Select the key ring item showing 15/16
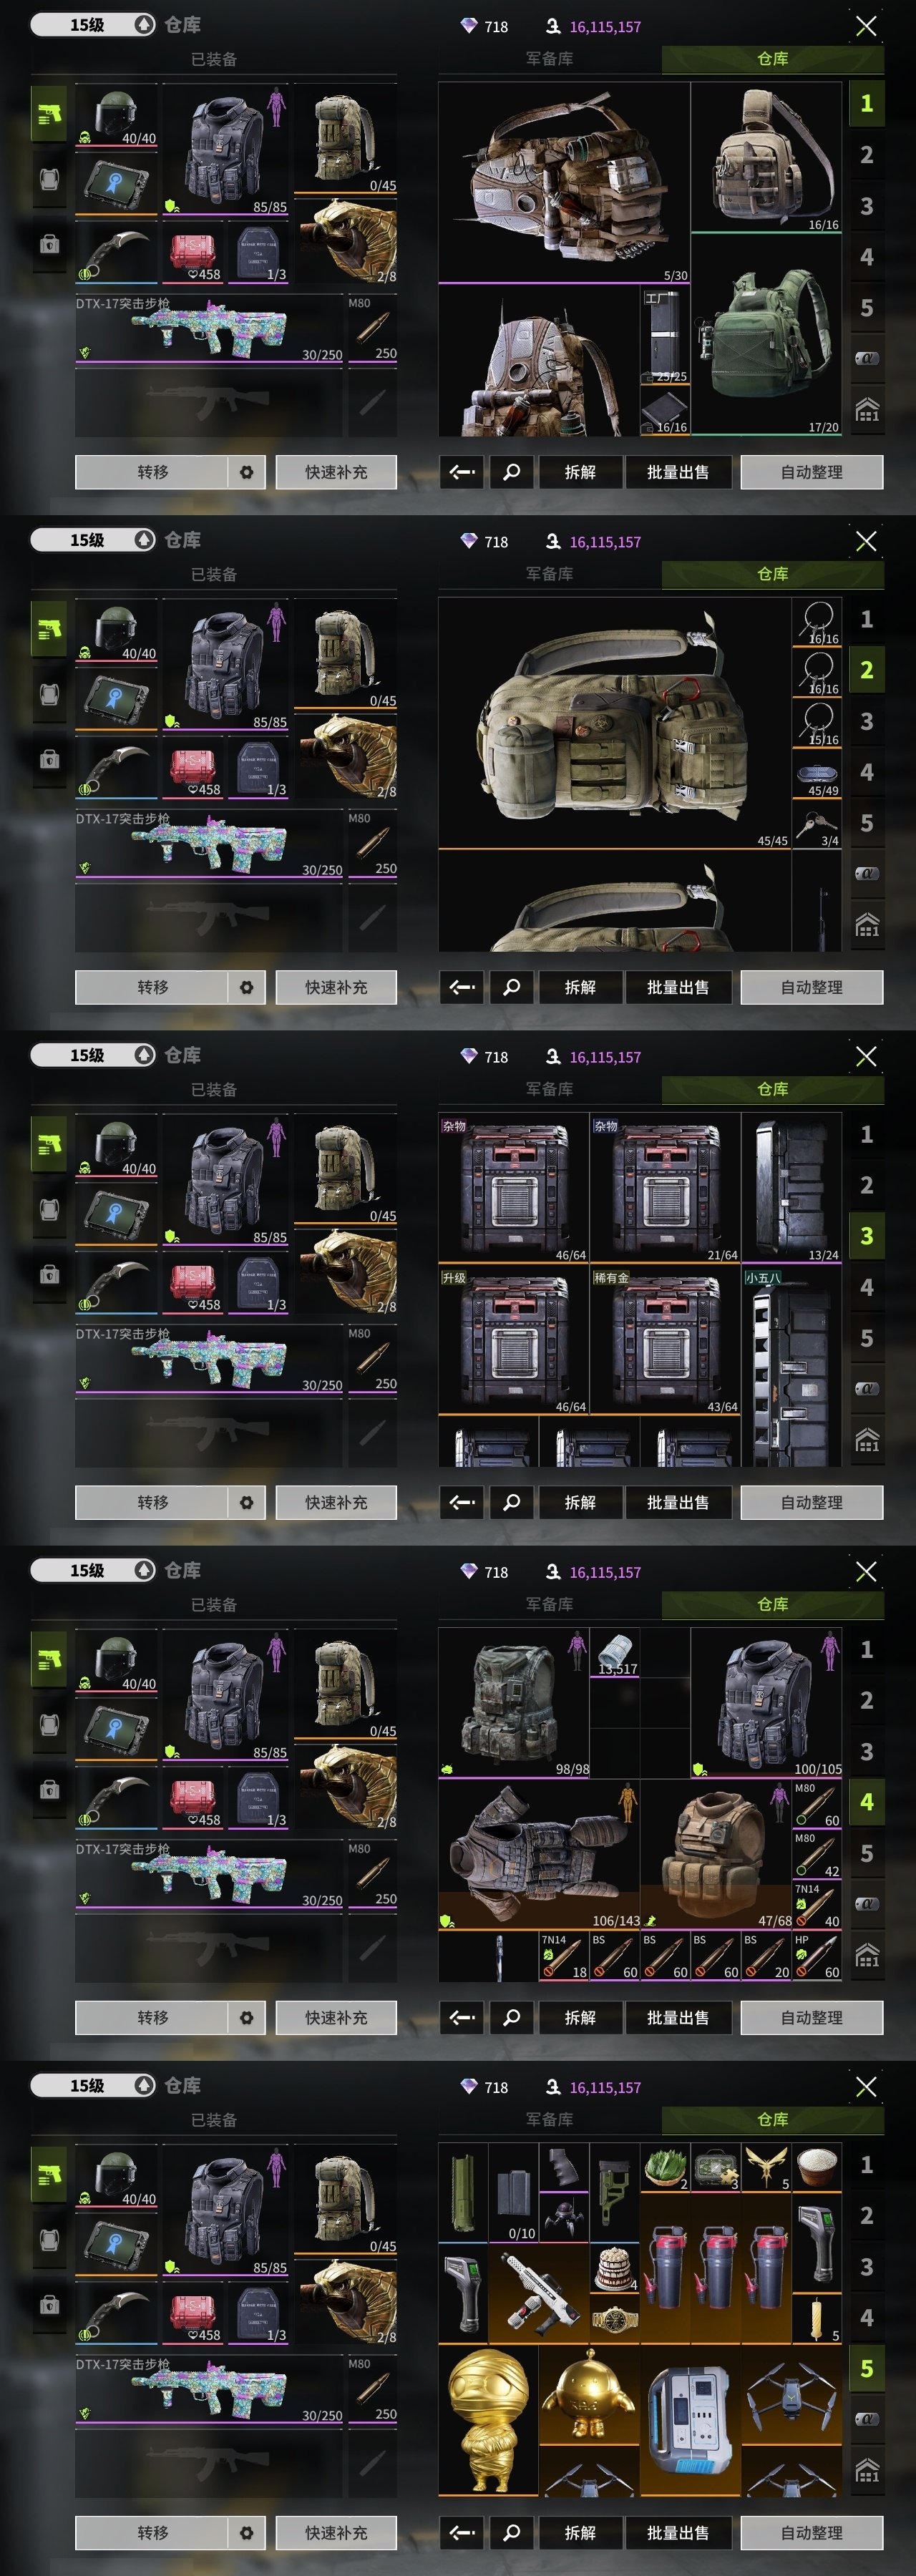 [818, 723]
